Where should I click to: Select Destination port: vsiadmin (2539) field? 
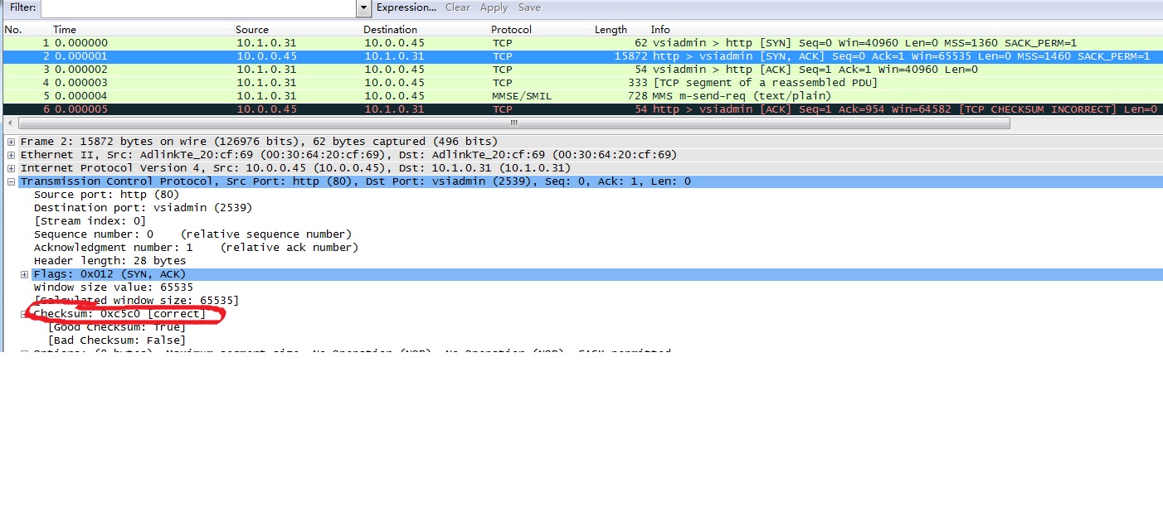(143, 208)
